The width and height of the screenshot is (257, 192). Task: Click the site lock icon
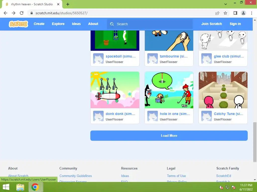tap(32, 13)
